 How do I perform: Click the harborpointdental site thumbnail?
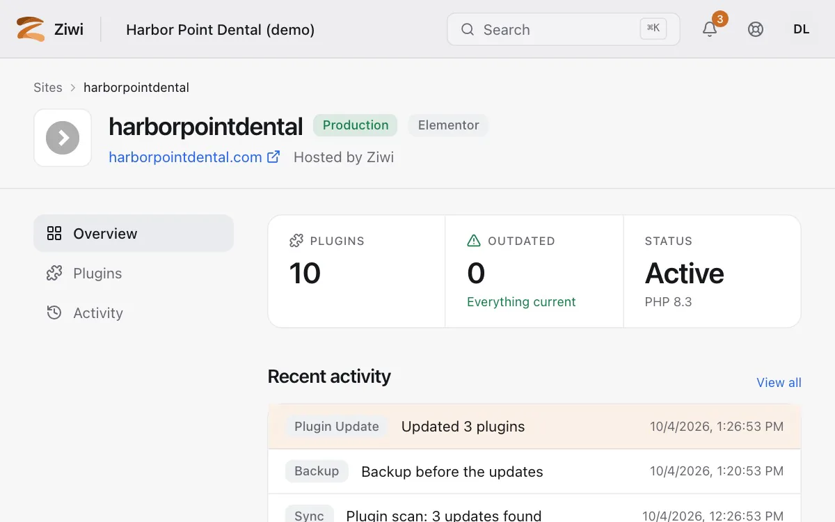[x=63, y=138]
